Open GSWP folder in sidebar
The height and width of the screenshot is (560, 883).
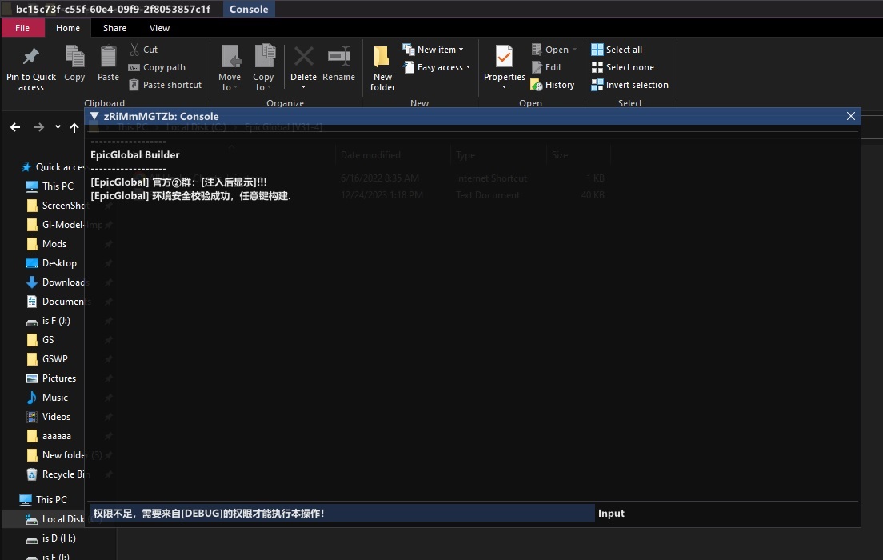(47, 359)
